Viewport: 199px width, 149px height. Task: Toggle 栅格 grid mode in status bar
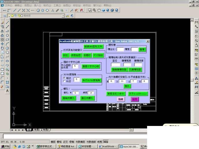coord(59,142)
